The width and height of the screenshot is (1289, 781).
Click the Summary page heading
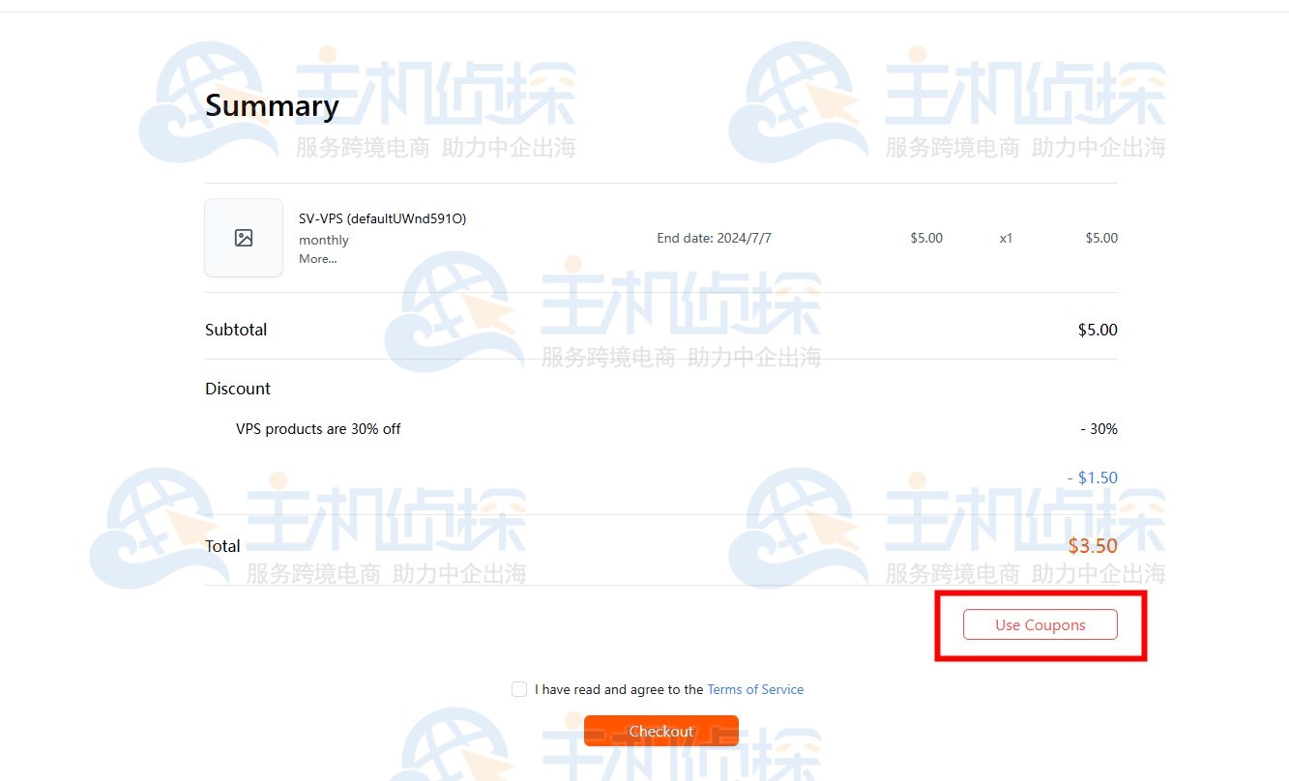pyautogui.click(x=272, y=104)
